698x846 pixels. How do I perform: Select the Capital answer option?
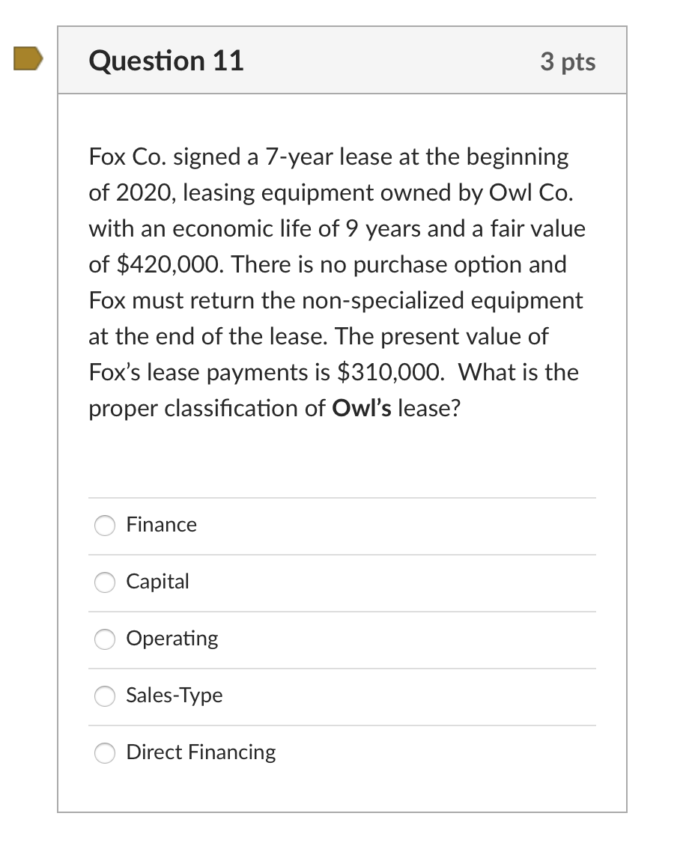[x=105, y=582]
